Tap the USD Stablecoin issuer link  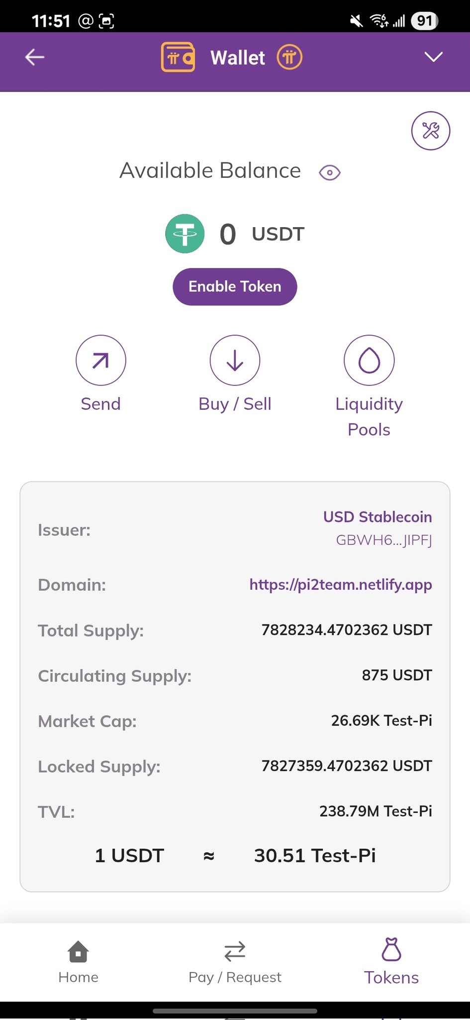point(377,517)
